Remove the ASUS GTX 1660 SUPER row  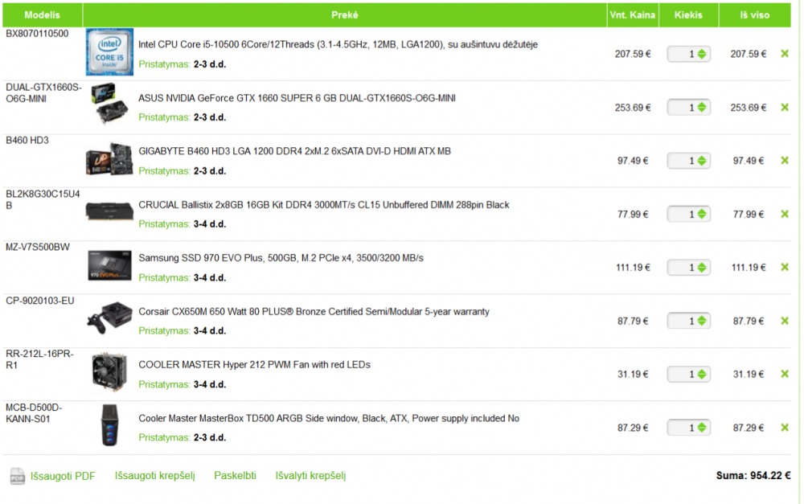pyautogui.click(x=785, y=107)
